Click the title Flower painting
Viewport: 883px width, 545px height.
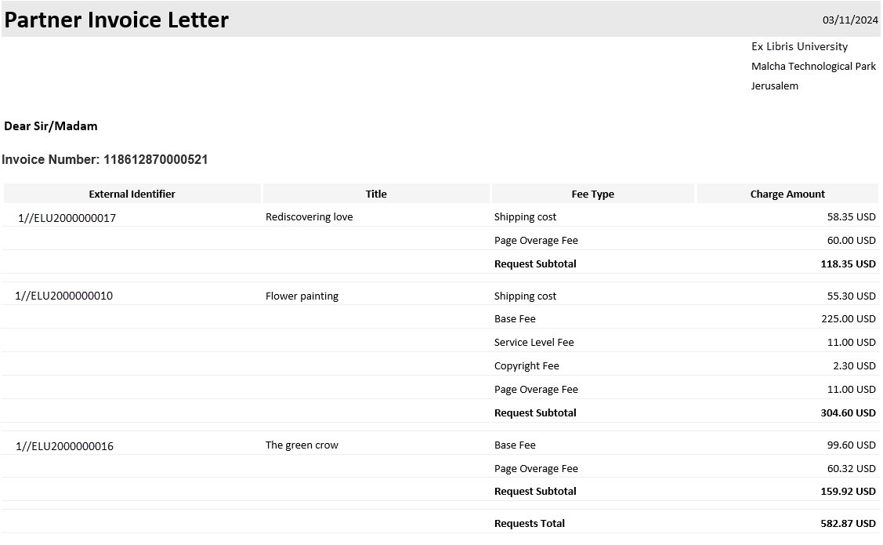point(302,296)
